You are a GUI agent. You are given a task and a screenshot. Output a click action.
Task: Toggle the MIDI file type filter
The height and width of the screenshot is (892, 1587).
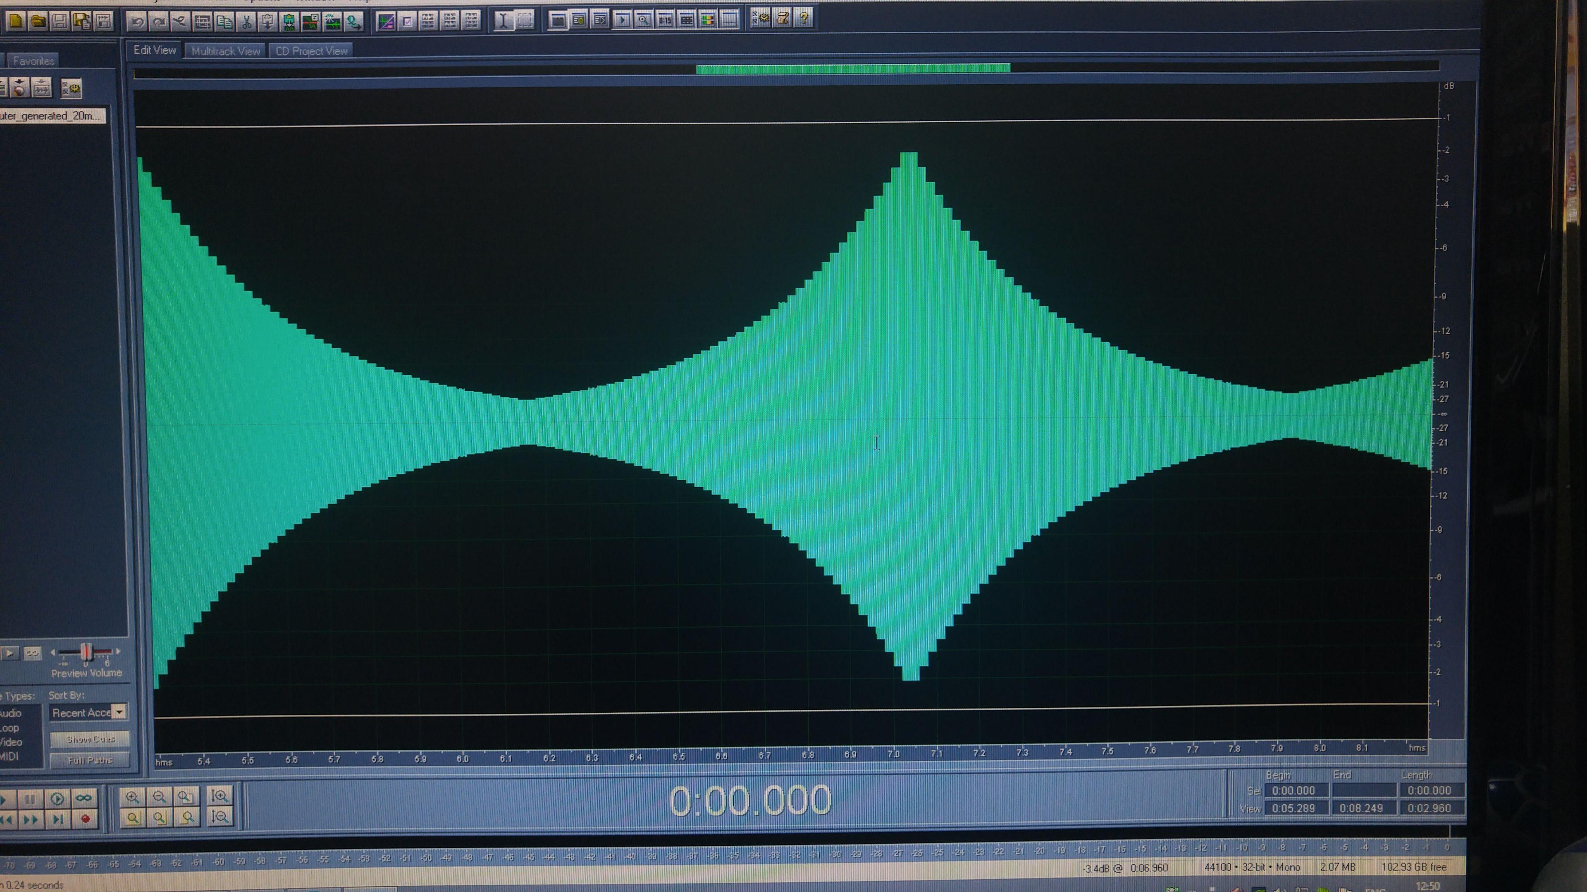tap(9, 756)
